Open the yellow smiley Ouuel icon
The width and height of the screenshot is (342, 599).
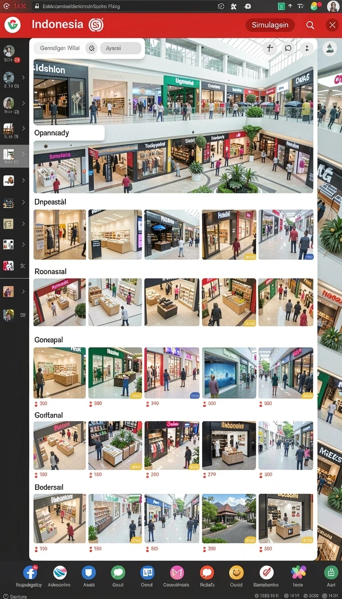point(236,572)
